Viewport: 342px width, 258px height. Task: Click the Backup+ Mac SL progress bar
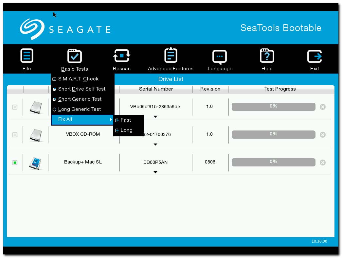(274, 162)
